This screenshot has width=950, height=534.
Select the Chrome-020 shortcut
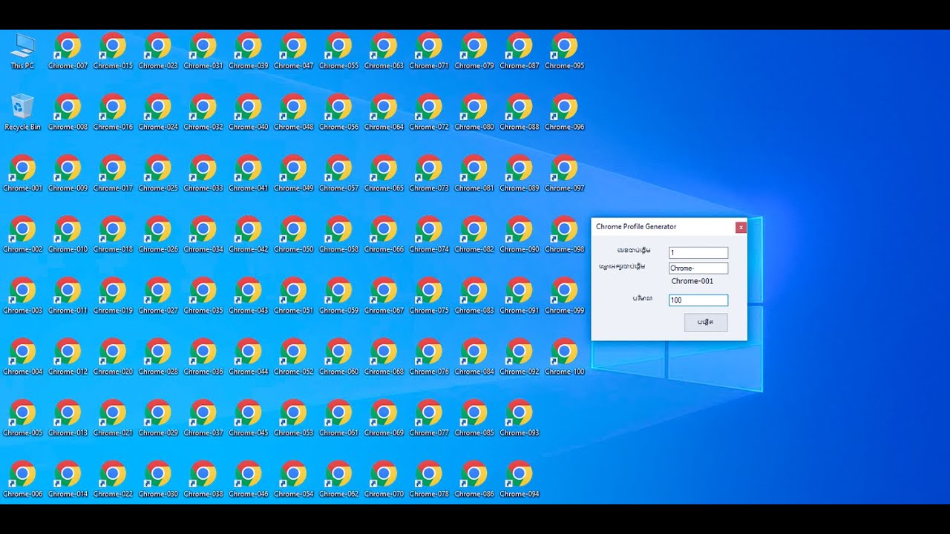pos(113,357)
